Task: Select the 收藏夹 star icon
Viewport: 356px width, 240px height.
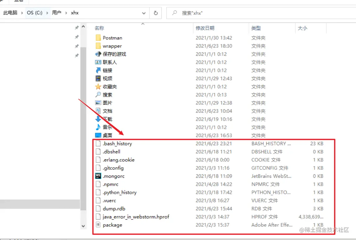Action: point(98,86)
